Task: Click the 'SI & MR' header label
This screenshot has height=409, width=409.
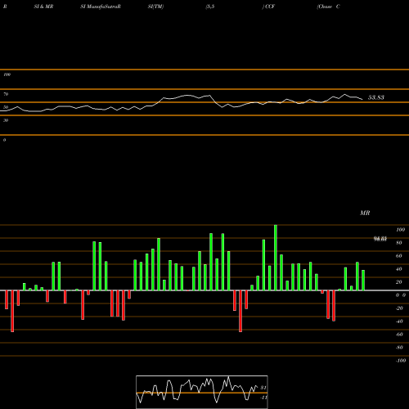Action: (43, 7)
